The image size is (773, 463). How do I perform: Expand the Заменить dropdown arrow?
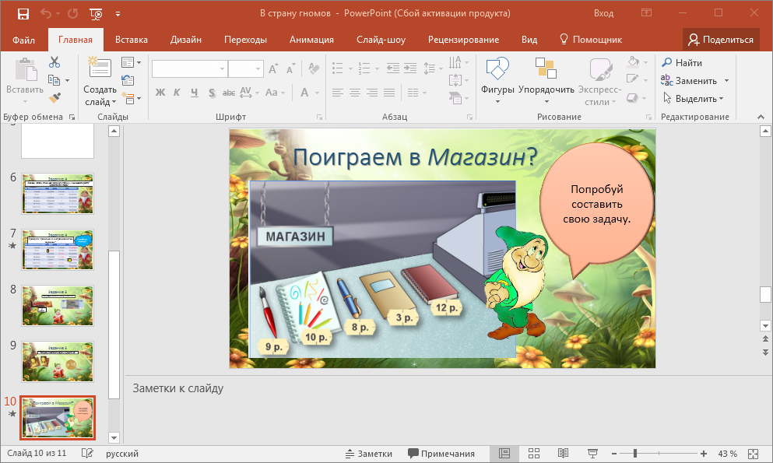[x=726, y=81]
